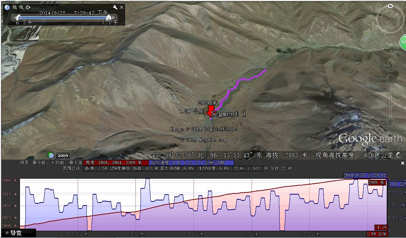Step time slider forward

pyautogui.click(x=114, y=17)
